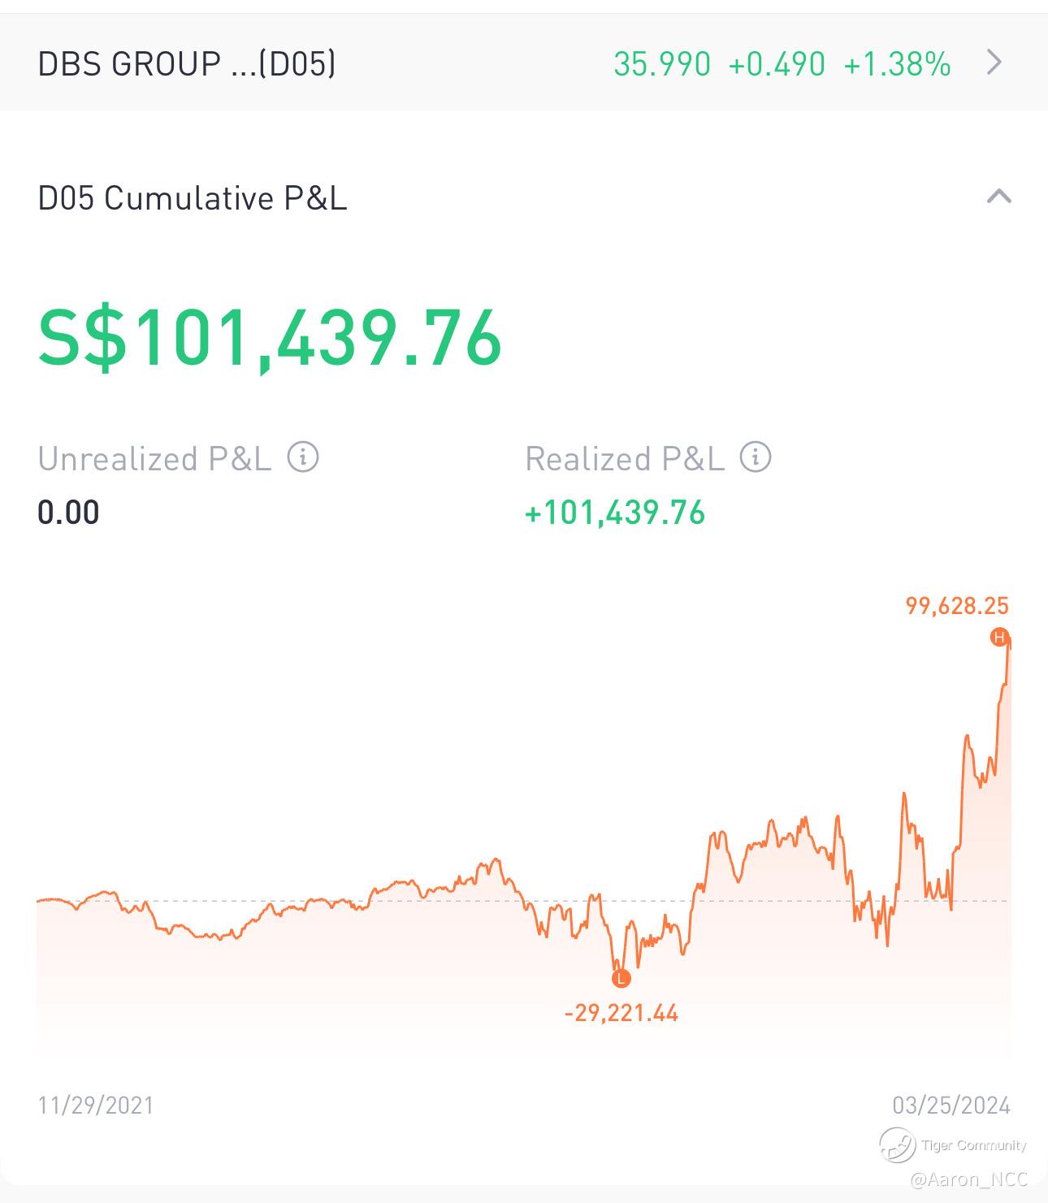Screen dimensions: 1048x1203
Task: Select the D05 Cumulative P&L heading
Action: 193,198
